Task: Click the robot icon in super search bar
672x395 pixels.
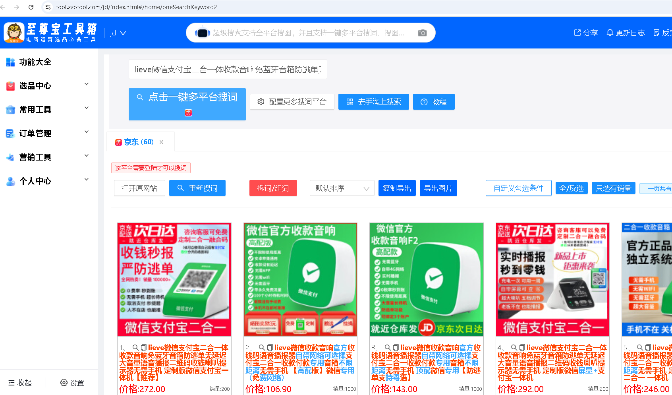Action: click(x=202, y=33)
